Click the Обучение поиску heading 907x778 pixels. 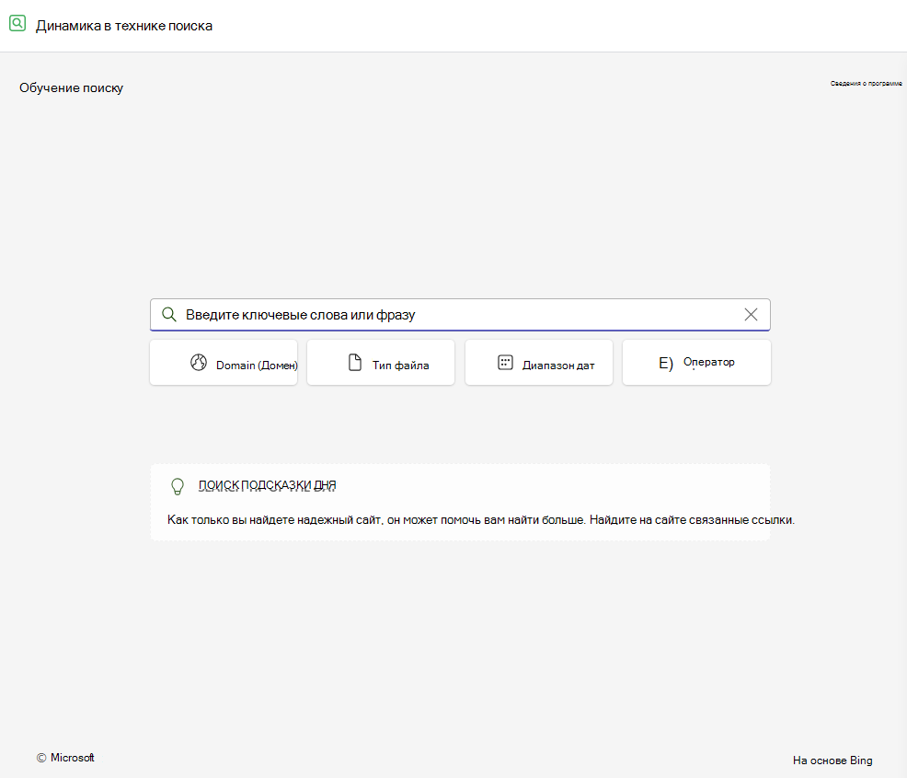pyautogui.click(x=71, y=88)
